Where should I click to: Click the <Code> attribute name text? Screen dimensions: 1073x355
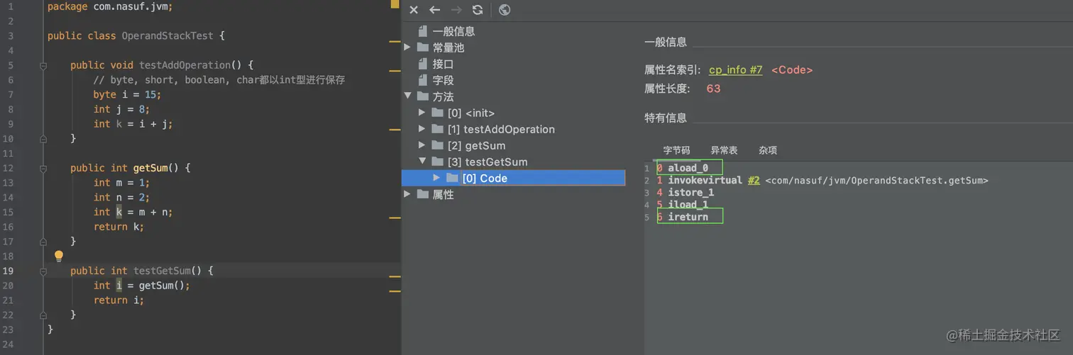pyautogui.click(x=791, y=70)
